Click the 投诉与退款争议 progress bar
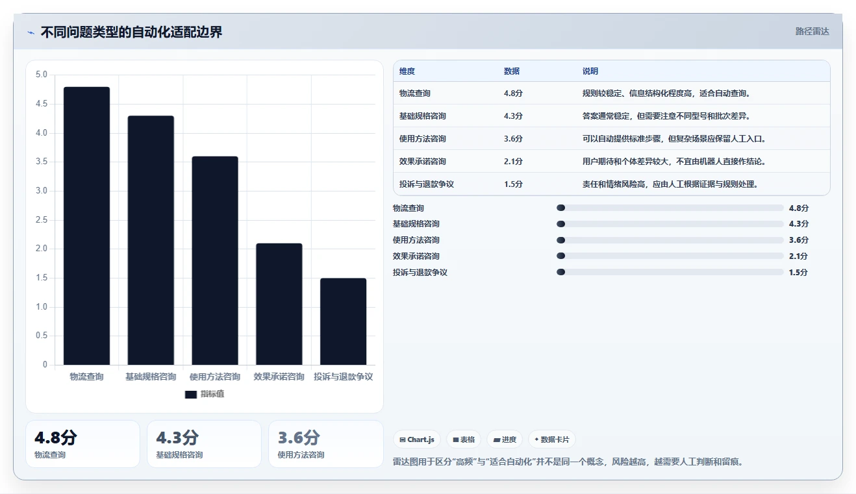Image resolution: width=856 pixels, height=494 pixels. pyautogui.click(x=670, y=272)
